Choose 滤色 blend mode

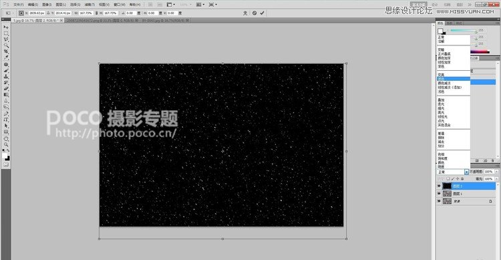tap(454, 79)
